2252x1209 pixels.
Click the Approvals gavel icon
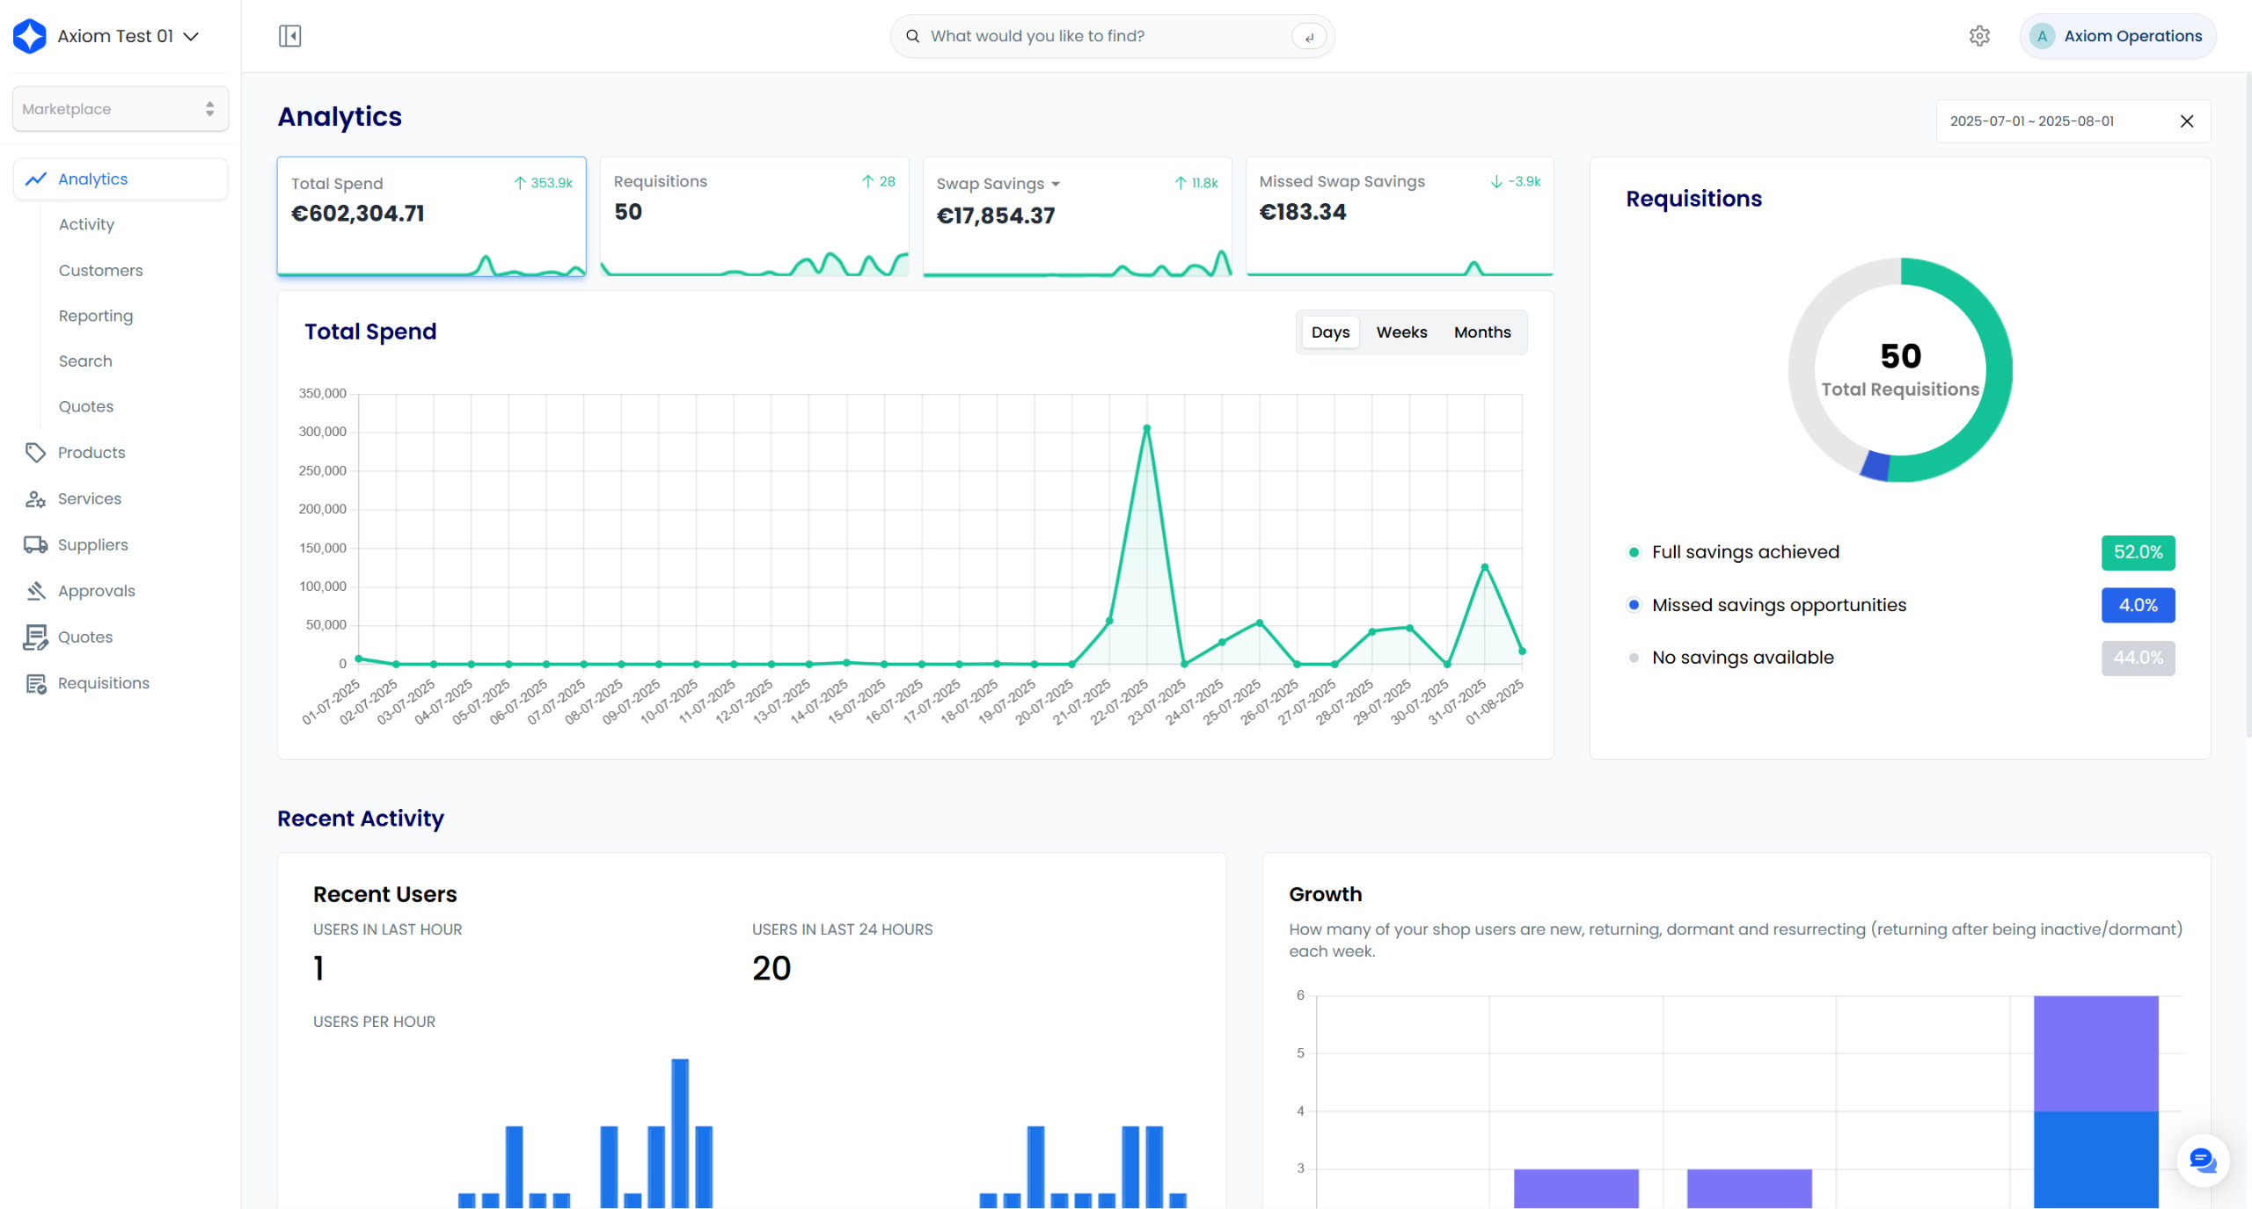pos(35,591)
